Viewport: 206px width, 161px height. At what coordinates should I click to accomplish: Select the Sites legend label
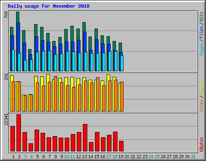click(202, 105)
